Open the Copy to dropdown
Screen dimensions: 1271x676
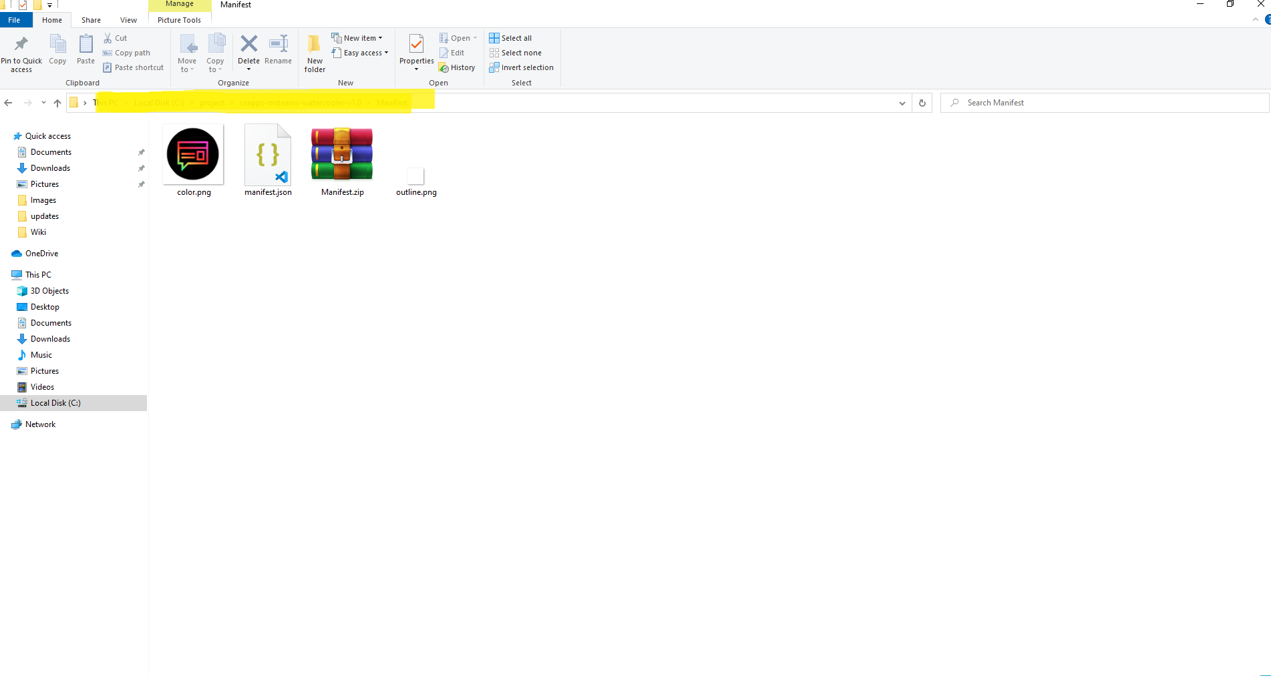point(215,53)
